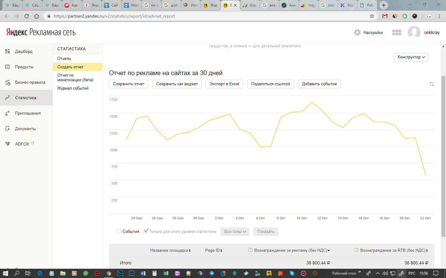Click 'Экспорт в Excel' button
This screenshot has width=446, height=278.
(x=224, y=84)
